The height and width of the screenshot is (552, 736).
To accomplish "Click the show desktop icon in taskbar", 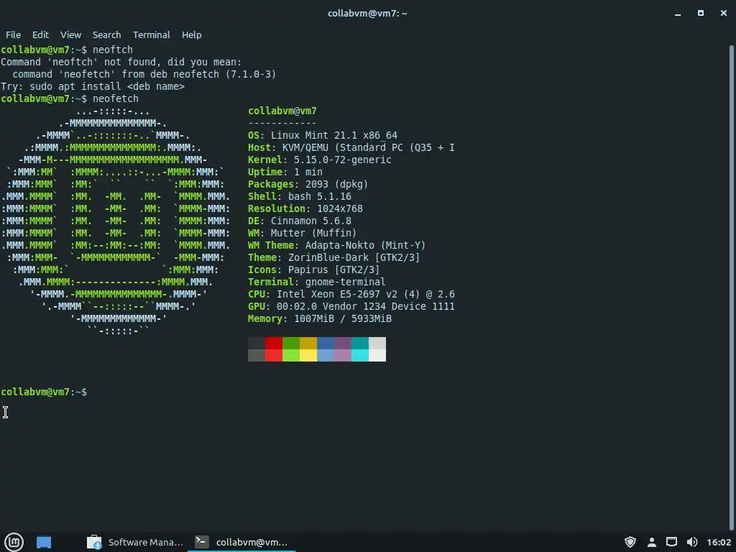I will (44, 542).
